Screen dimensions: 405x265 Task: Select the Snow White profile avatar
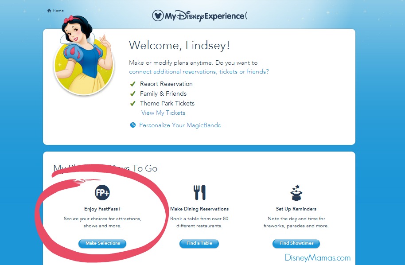click(84, 55)
